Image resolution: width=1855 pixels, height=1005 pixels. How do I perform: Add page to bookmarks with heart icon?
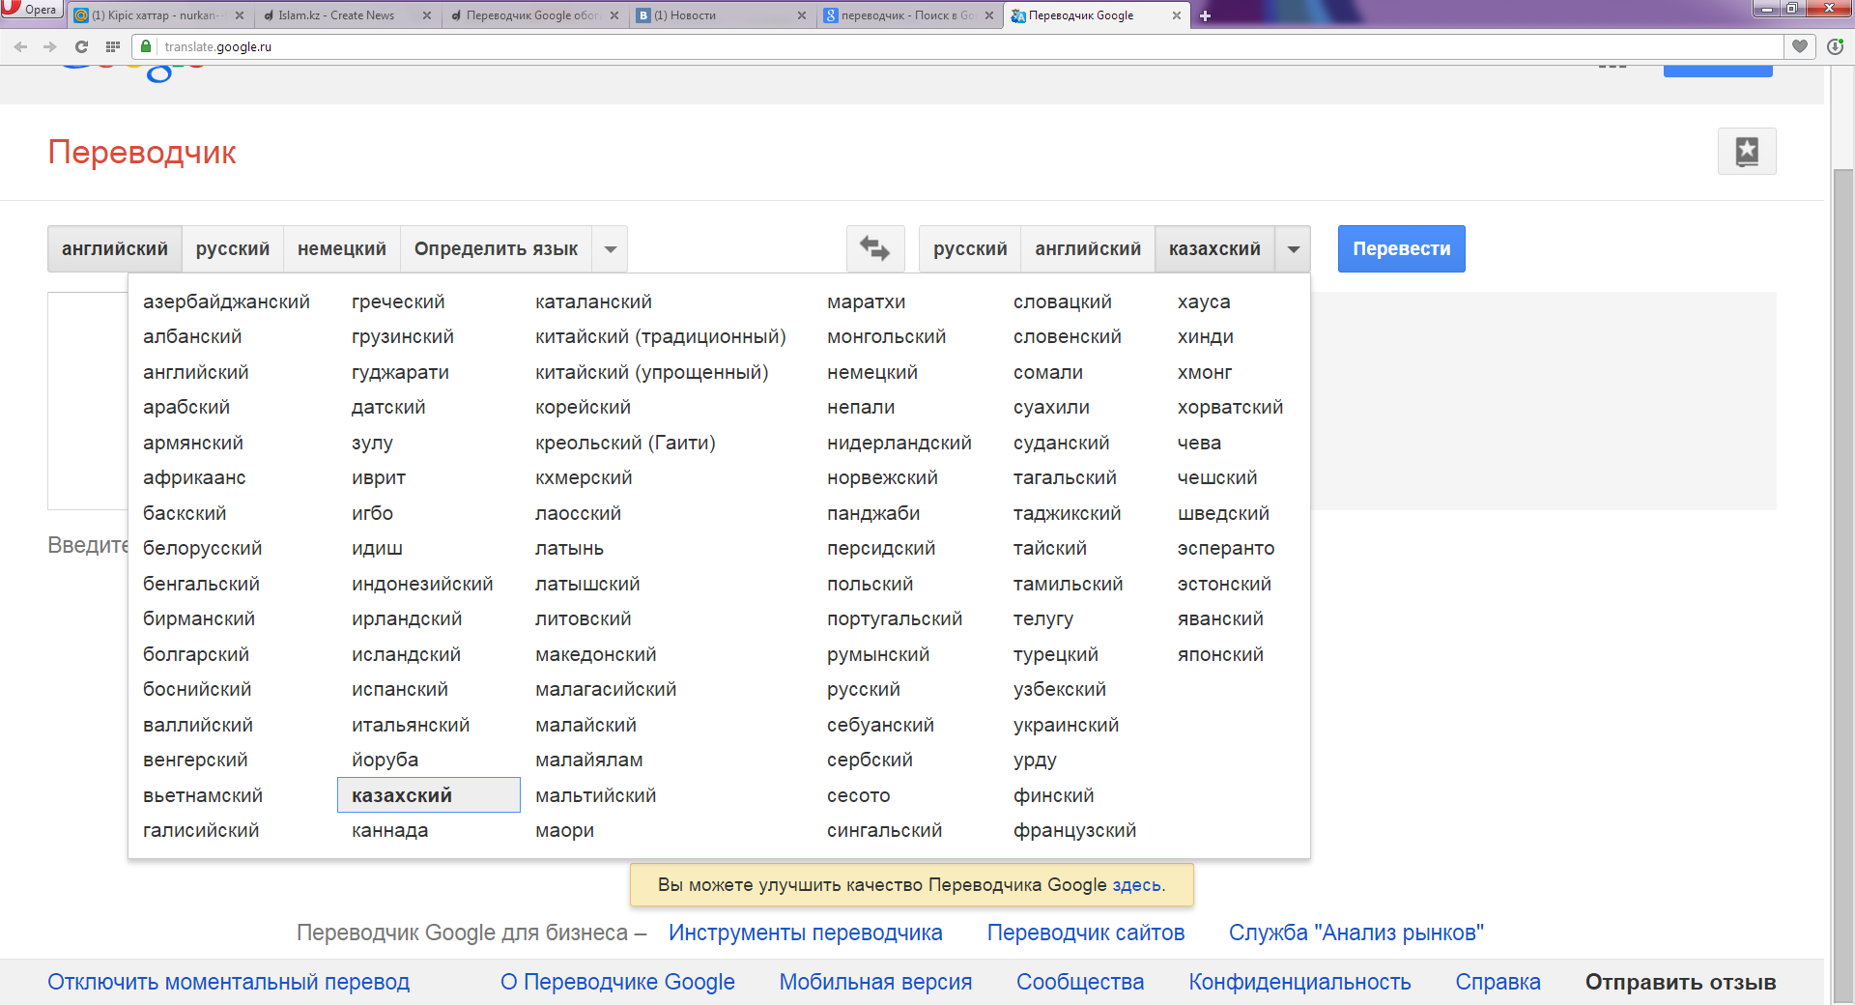[x=1799, y=46]
